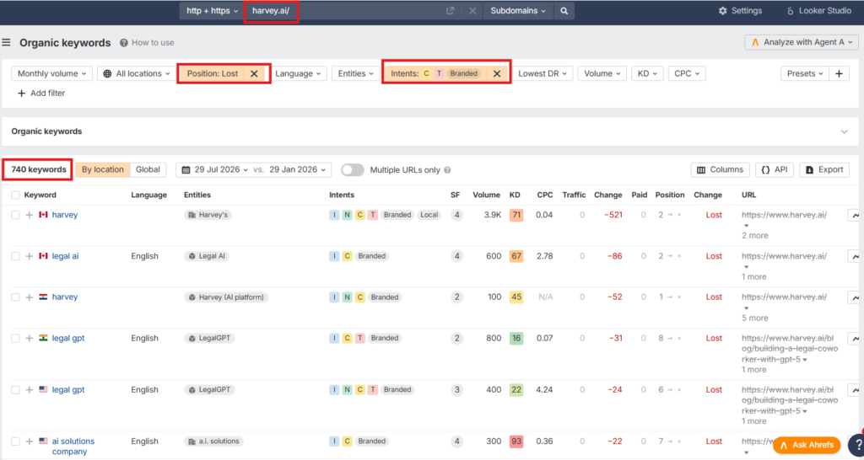The image size is (864, 460).
Task: Click SF badge 4 on legal ai row
Action: (x=456, y=256)
